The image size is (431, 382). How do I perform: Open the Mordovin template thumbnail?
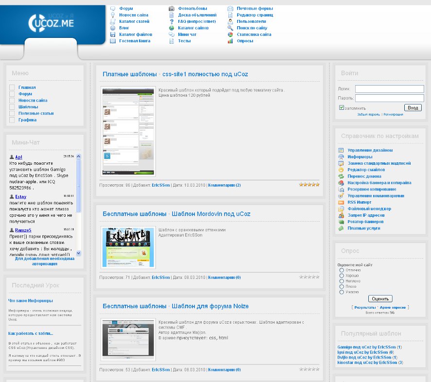tap(128, 247)
